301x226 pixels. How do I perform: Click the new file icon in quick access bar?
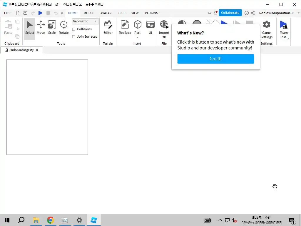tap(17, 13)
